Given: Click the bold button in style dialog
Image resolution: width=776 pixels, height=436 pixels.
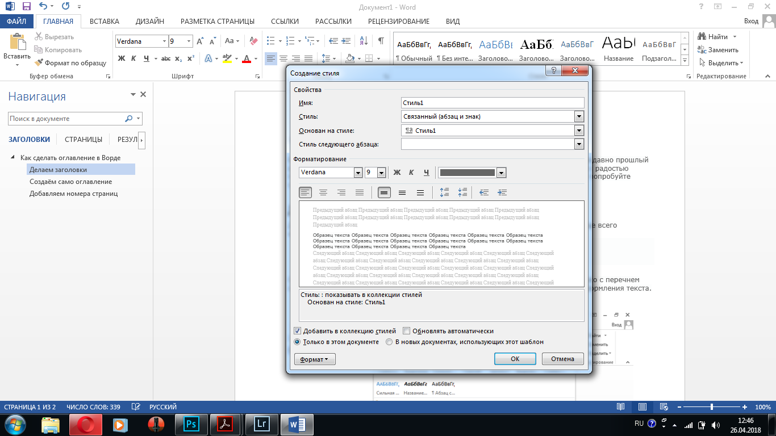Looking at the screenshot, I should pyautogui.click(x=397, y=173).
